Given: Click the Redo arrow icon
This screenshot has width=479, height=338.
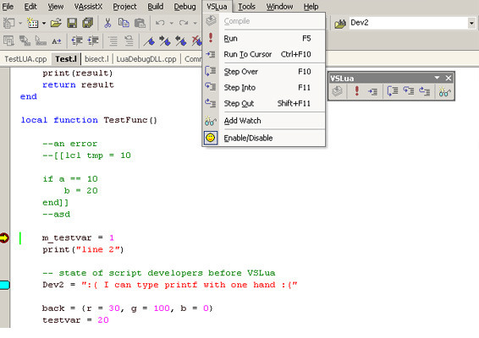Looking at the screenshot, I should [184, 23].
